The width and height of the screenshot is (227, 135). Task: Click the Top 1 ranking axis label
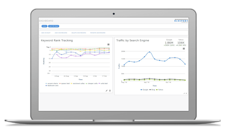48,47
